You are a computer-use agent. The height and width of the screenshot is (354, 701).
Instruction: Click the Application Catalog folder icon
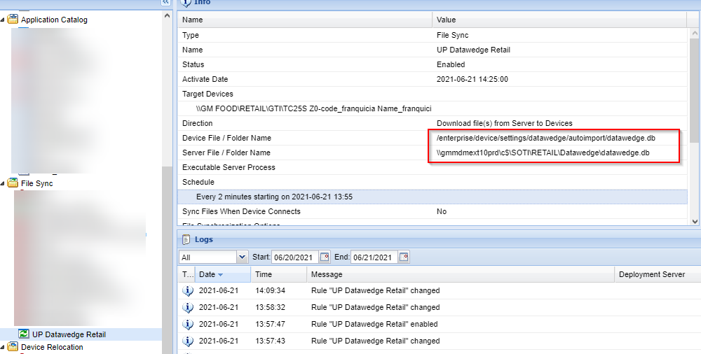click(x=13, y=20)
